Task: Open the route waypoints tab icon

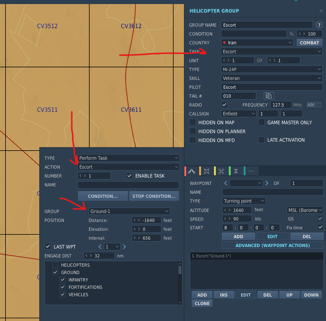Action: tap(191, 171)
